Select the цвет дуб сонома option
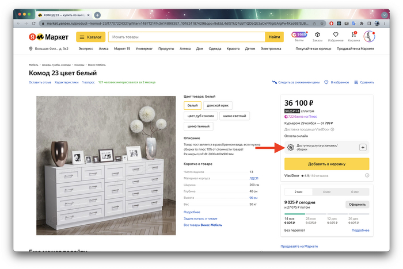The image size is (403, 269). (x=200, y=116)
